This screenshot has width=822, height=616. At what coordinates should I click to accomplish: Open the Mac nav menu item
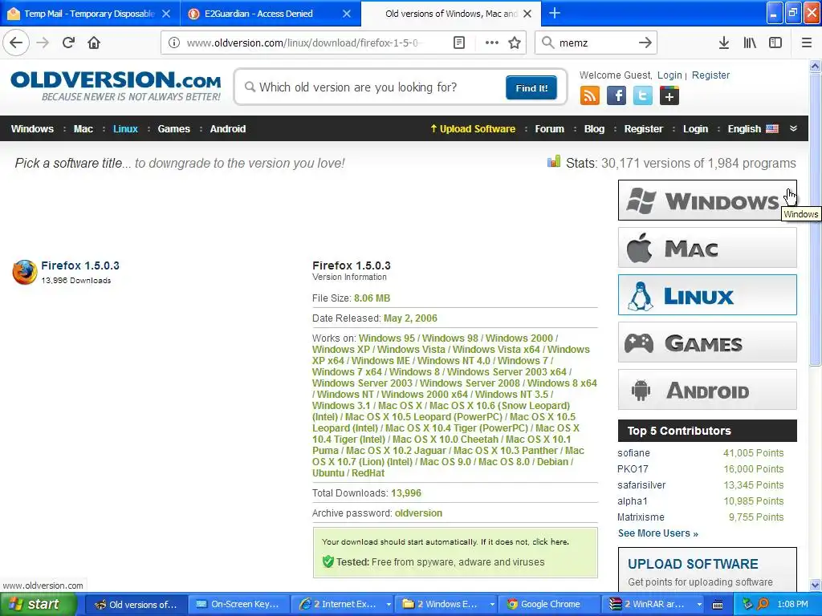(83, 129)
